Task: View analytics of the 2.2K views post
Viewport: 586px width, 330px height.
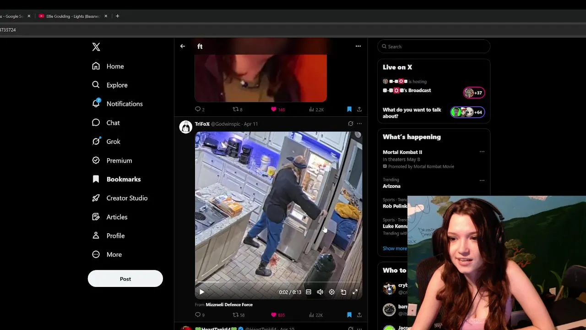Action: [x=316, y=109]
